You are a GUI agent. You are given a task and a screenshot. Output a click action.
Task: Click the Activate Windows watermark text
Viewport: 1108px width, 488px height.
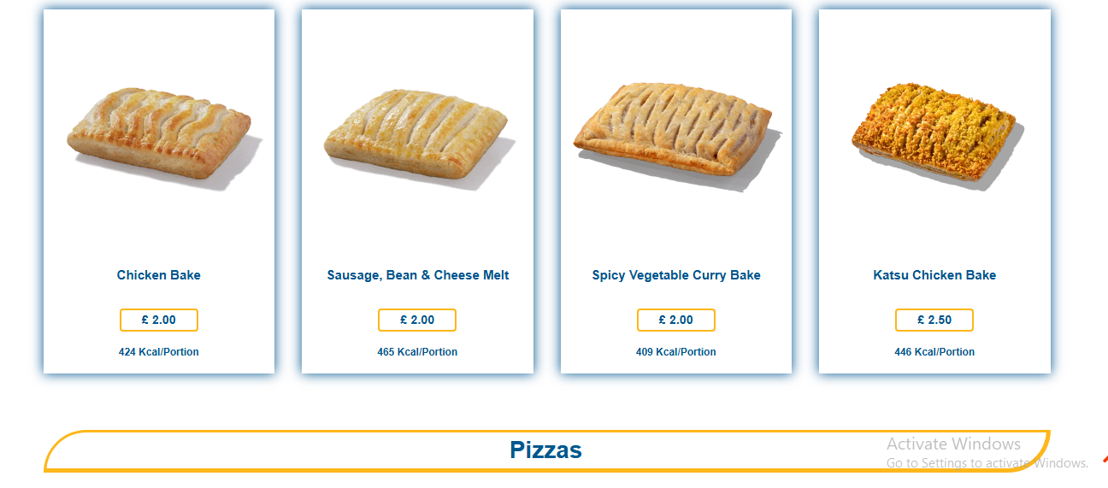click(953, 444)
